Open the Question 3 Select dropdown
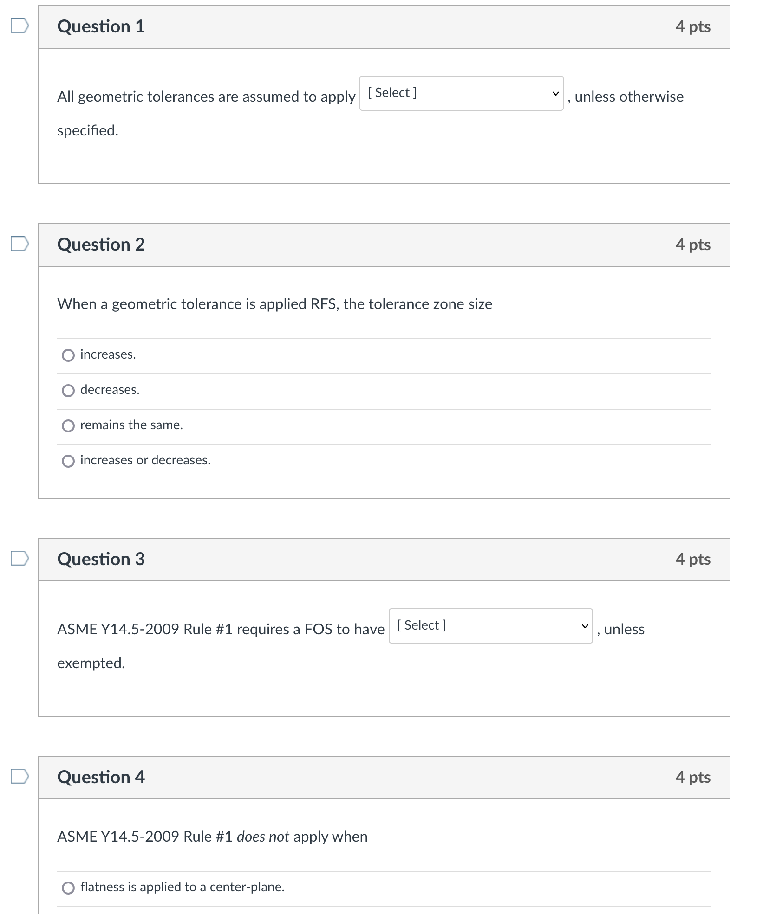763x914 pixels. click(x=490, y=626)
